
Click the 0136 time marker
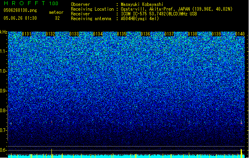(x=145, y=34)
